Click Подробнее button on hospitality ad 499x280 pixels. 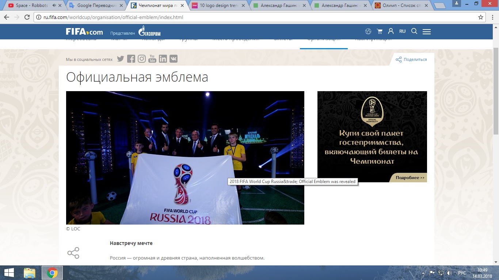tap(408, 178)
